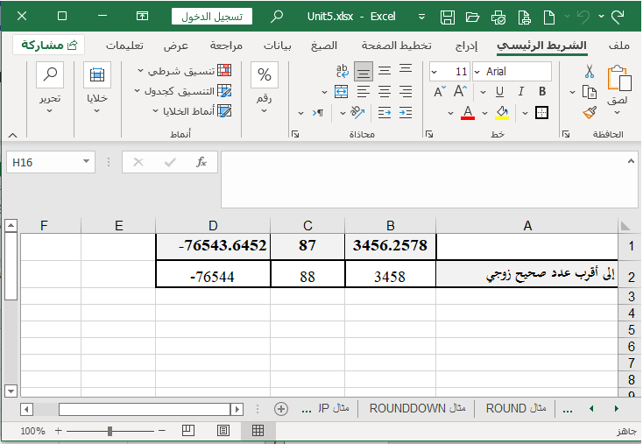This screenshot has width=643, height=444.
Task: Open the إدراج (Insert) ribbon tab
Action: pos(465,46)
